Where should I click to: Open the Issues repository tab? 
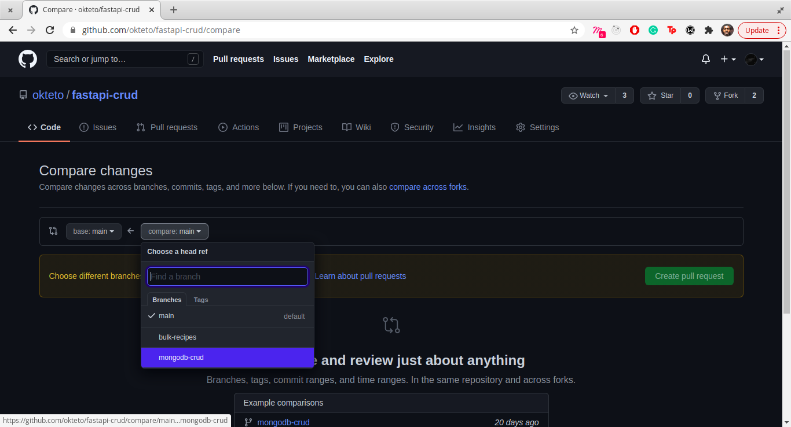click(98, 127)
